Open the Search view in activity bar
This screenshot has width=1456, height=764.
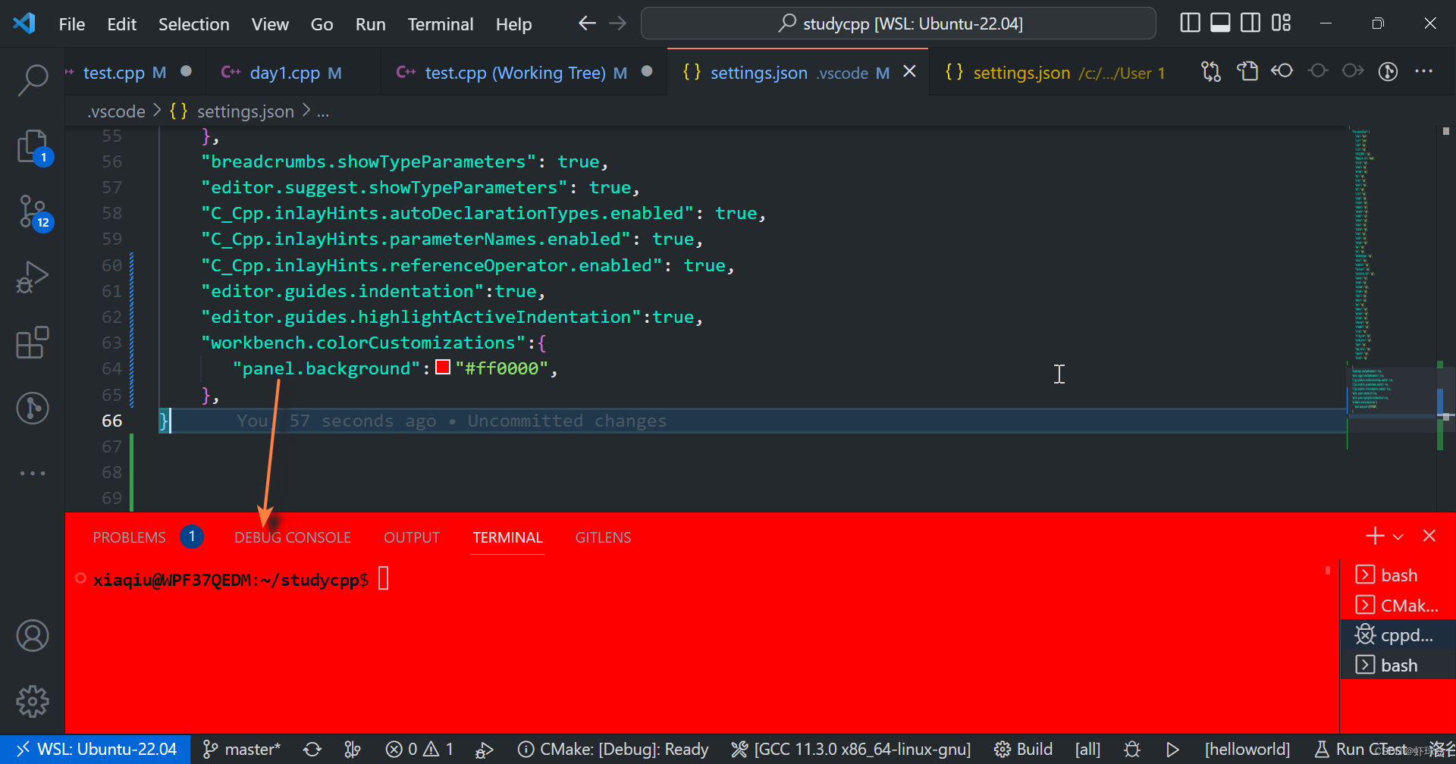pyautogui.click(x=33, y=80)
